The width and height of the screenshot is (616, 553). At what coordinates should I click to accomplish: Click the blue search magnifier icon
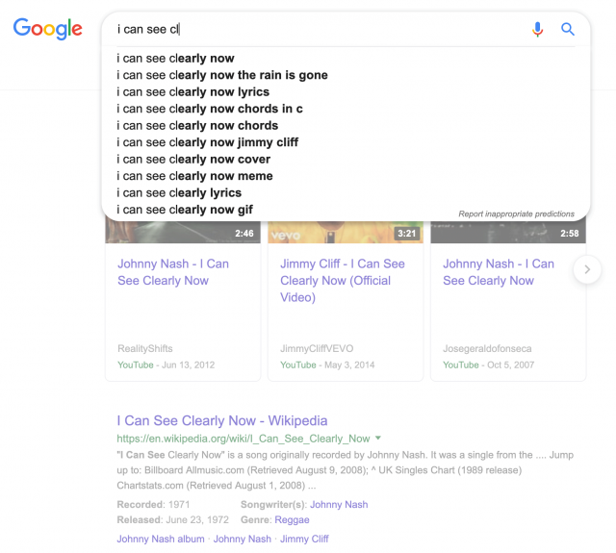(568, 30)
